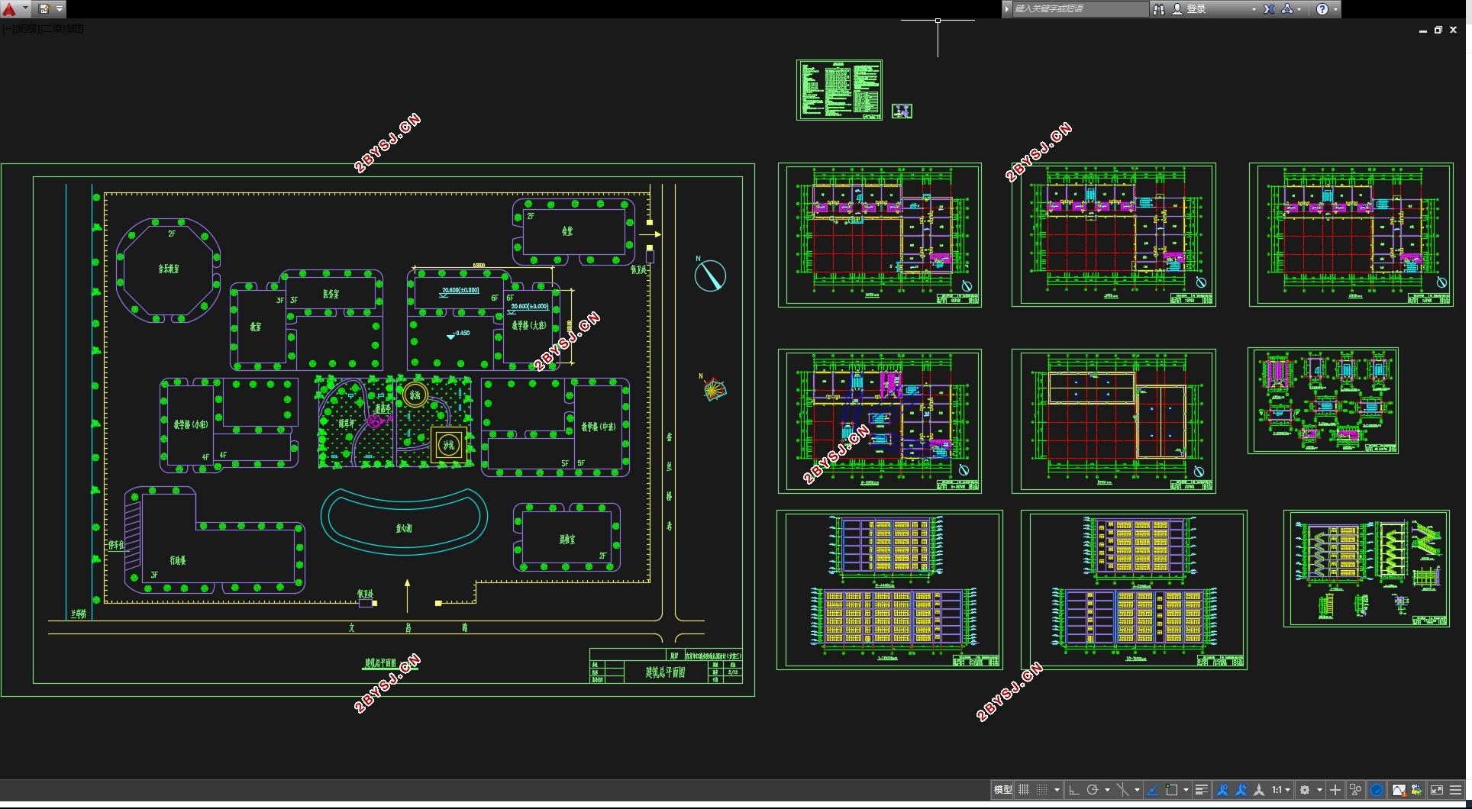The image size is (1472, 809).
Task: Toggle hardware acceleration blue circle icon
Action: [x=1377, y=790]
